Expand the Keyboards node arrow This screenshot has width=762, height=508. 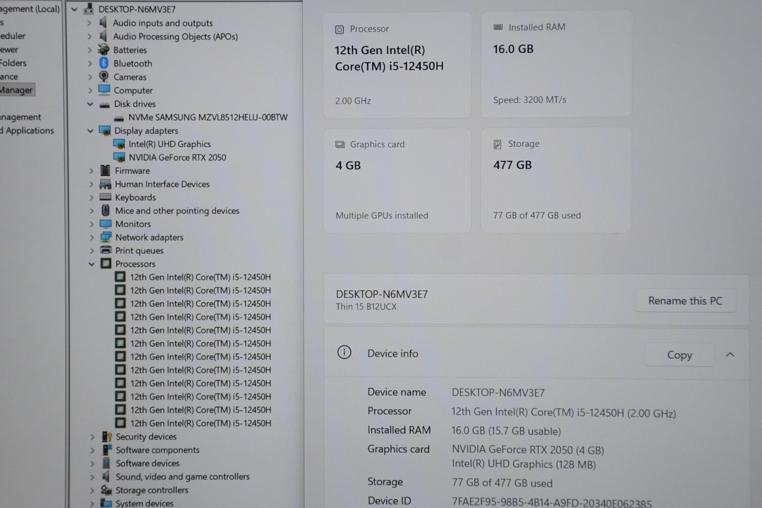coord(91,198)
